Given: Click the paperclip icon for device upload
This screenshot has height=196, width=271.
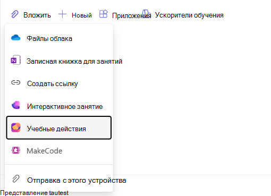Looking at the screenshot, I should pyautogui.click(x=16, y=178).
